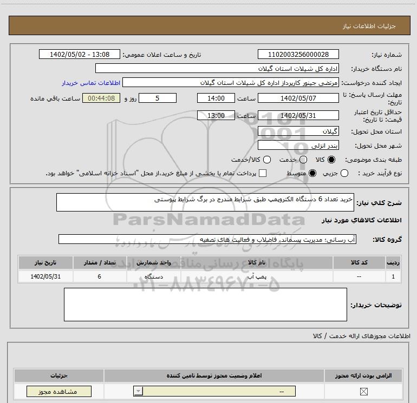Click the کد کالا column header
This screenshot has height=403, width=417.
[359, 262]
